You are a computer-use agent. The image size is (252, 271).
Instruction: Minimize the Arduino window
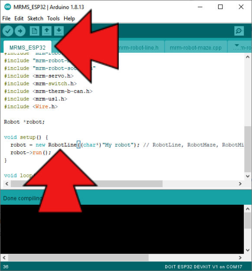(x=200, y=7)
